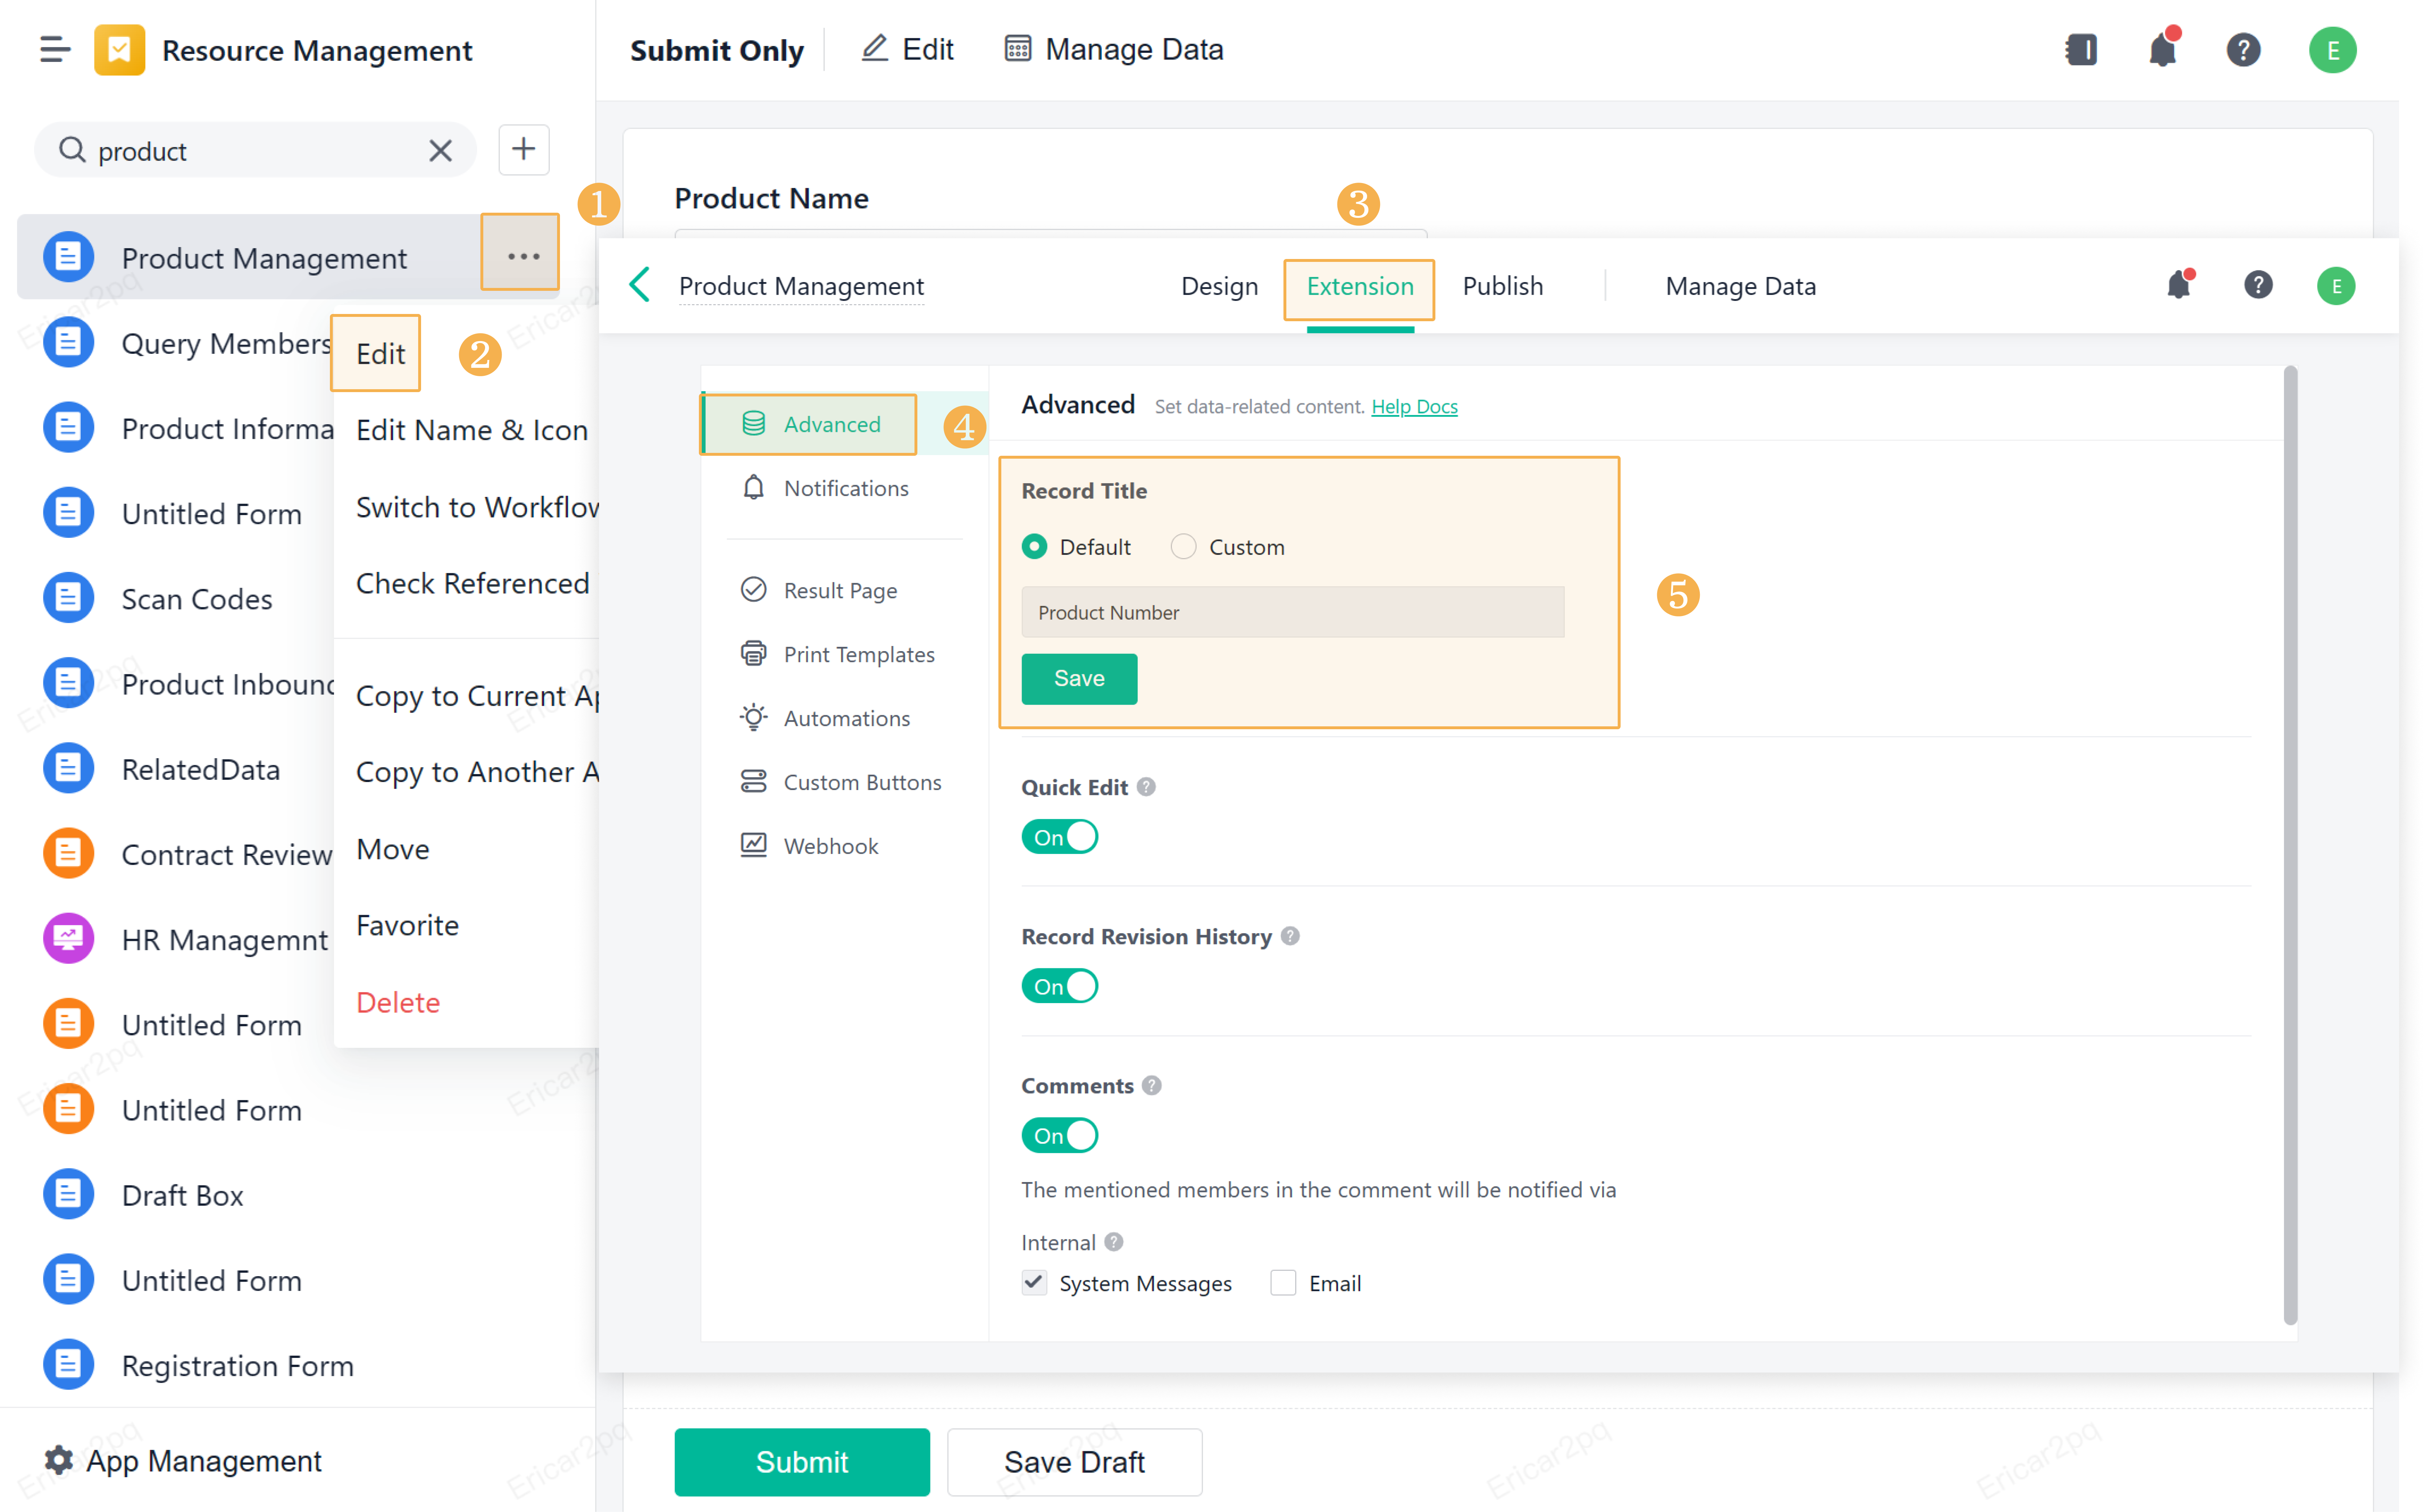
Task: Choose Delete from the context menu
Action: [x=398, y=1002]
